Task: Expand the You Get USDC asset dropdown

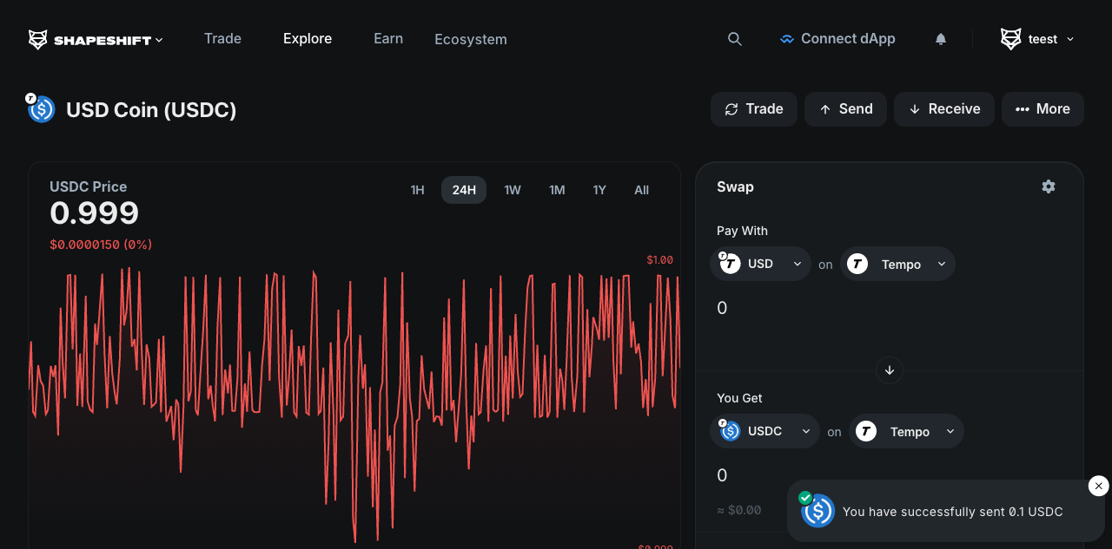Action: tap(764, 431)
